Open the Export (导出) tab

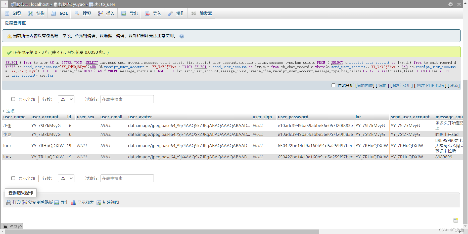tap(129, 13)
